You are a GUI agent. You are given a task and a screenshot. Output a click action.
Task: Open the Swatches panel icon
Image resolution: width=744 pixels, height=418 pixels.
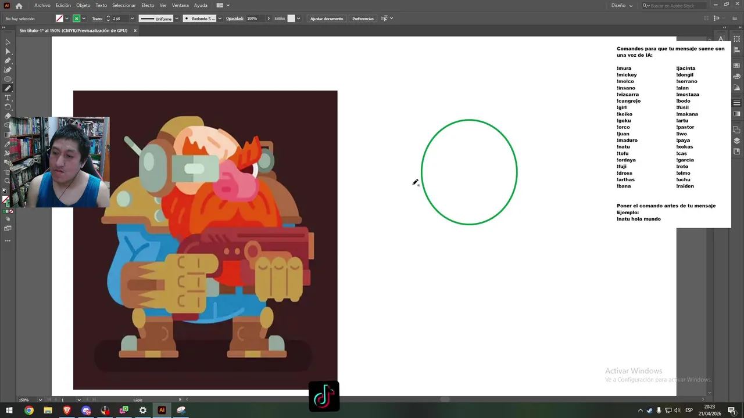tap(736, 66)
